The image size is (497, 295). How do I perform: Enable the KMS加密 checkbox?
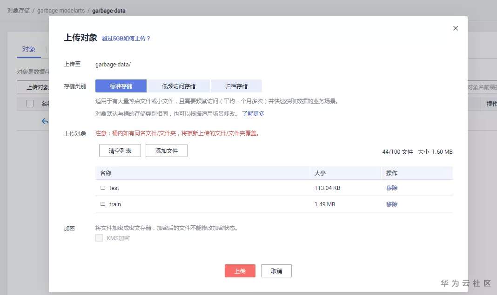pyautogui.click(x=99, y=238)
